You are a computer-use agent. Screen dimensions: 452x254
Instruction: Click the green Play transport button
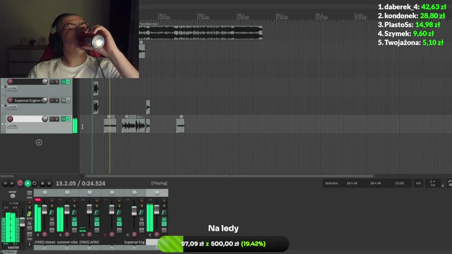(28, 183)
